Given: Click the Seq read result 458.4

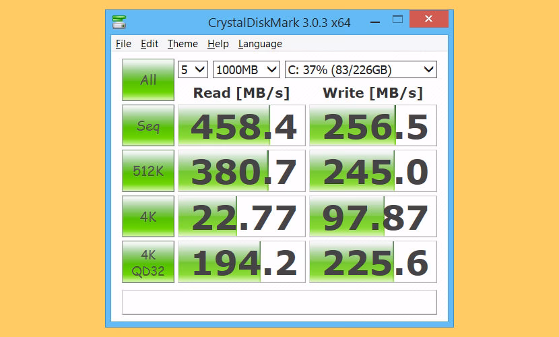Looking at the screenshot, I should (x=242, y=125).
